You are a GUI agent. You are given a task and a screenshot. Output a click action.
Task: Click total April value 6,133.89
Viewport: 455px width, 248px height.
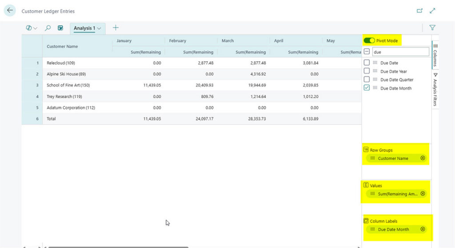pos(311,119)
